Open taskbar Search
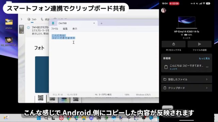218x122 pixels. (x=46, y=118)
